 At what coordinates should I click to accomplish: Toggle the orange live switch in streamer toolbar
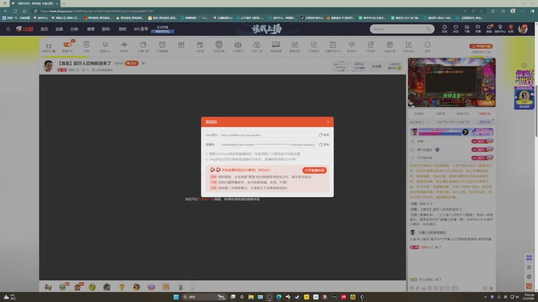(x=67, y=45)
